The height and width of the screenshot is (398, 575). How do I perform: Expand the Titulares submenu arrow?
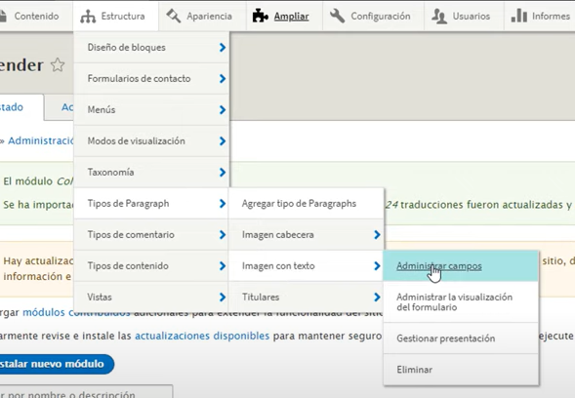pos(377,297)
